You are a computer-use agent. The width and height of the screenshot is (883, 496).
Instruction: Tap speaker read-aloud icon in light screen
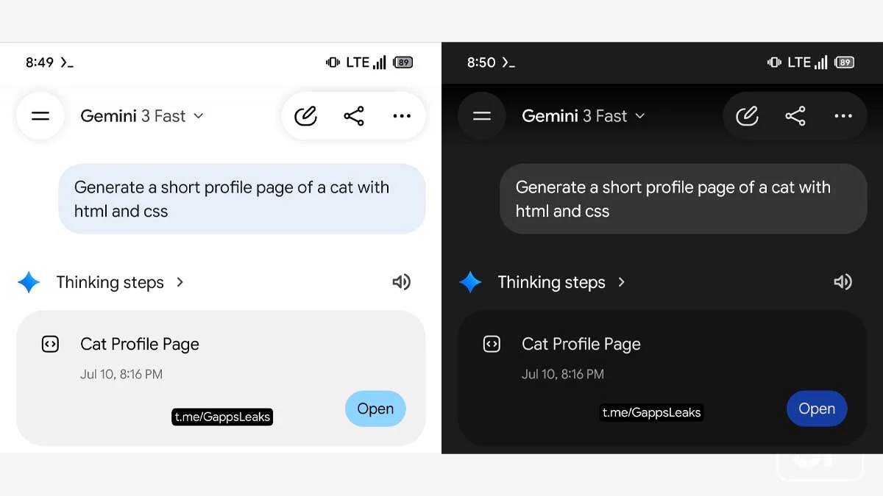(x=401, y=282)
